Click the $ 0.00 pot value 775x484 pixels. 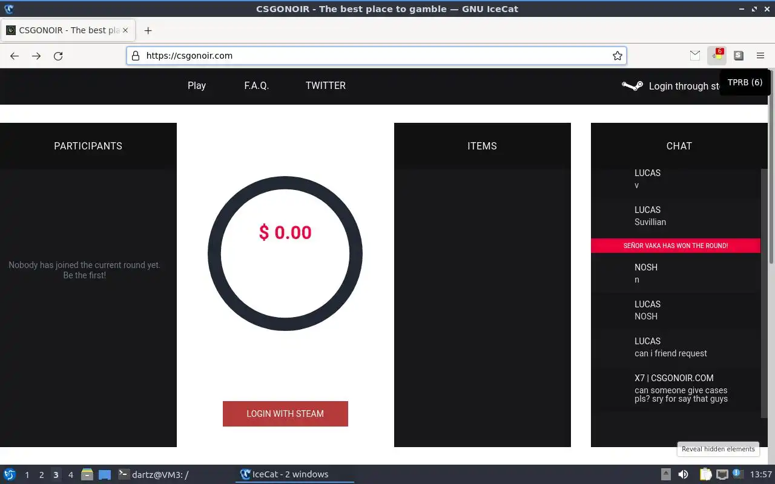coord(285,232)
